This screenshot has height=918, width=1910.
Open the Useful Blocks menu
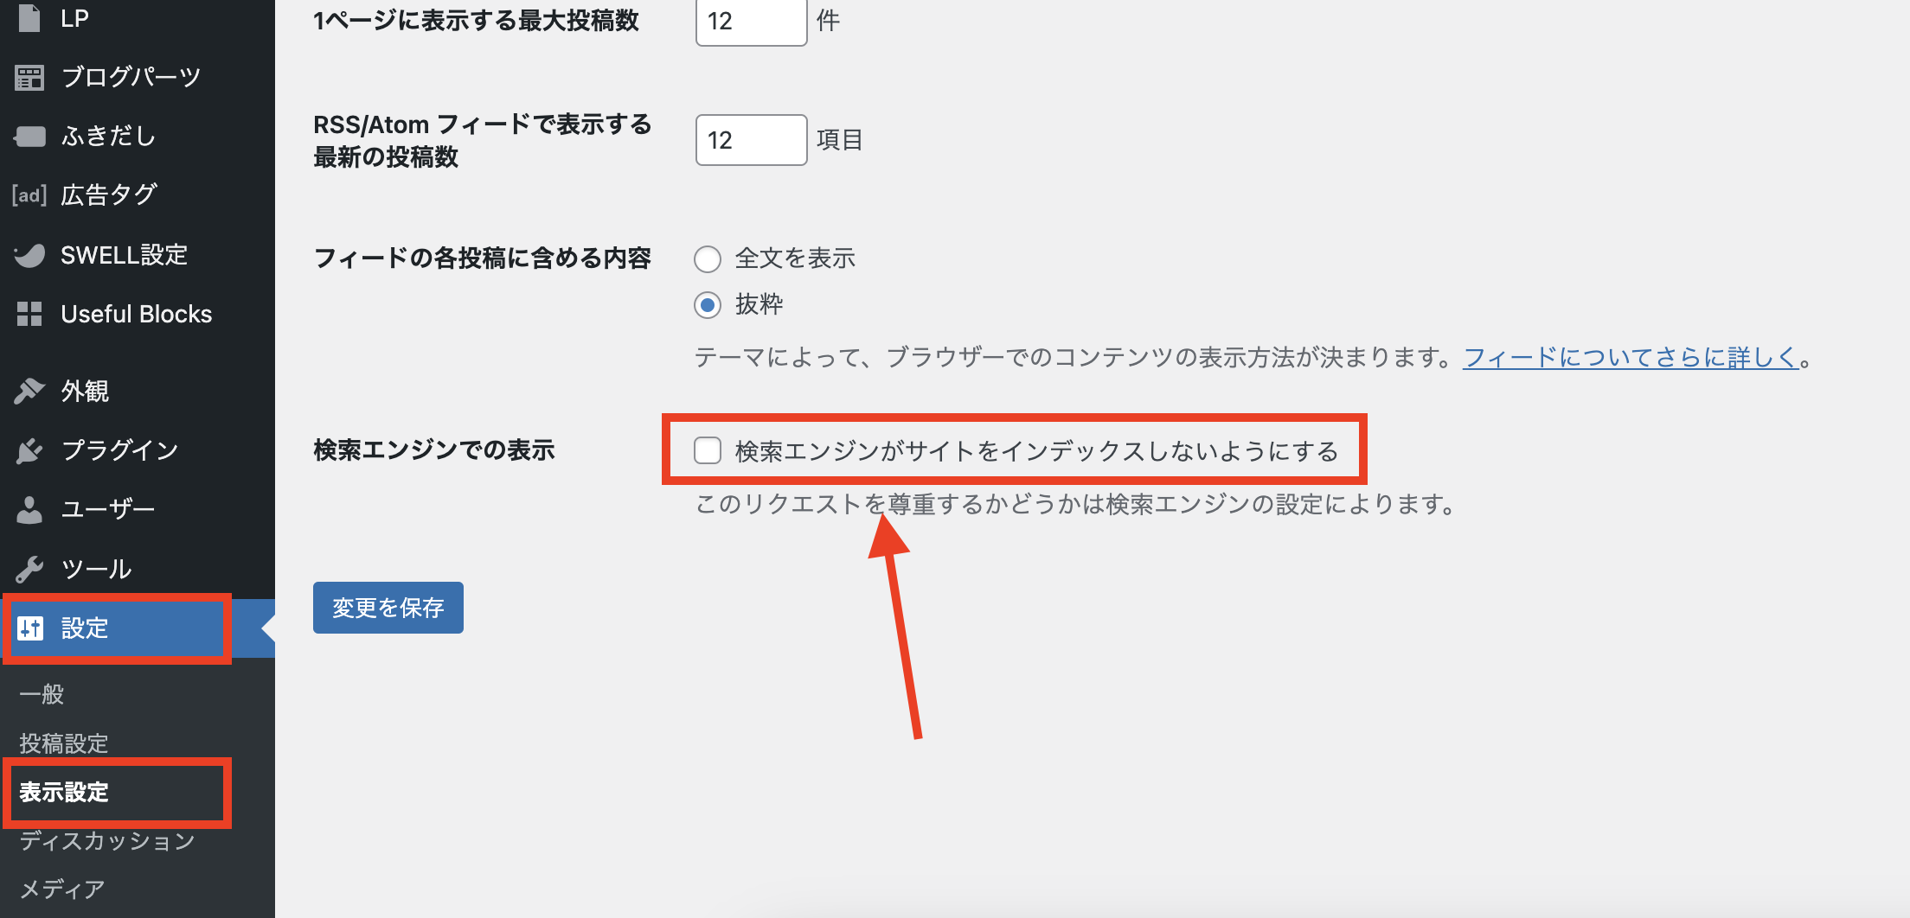(x=137, y=314)
